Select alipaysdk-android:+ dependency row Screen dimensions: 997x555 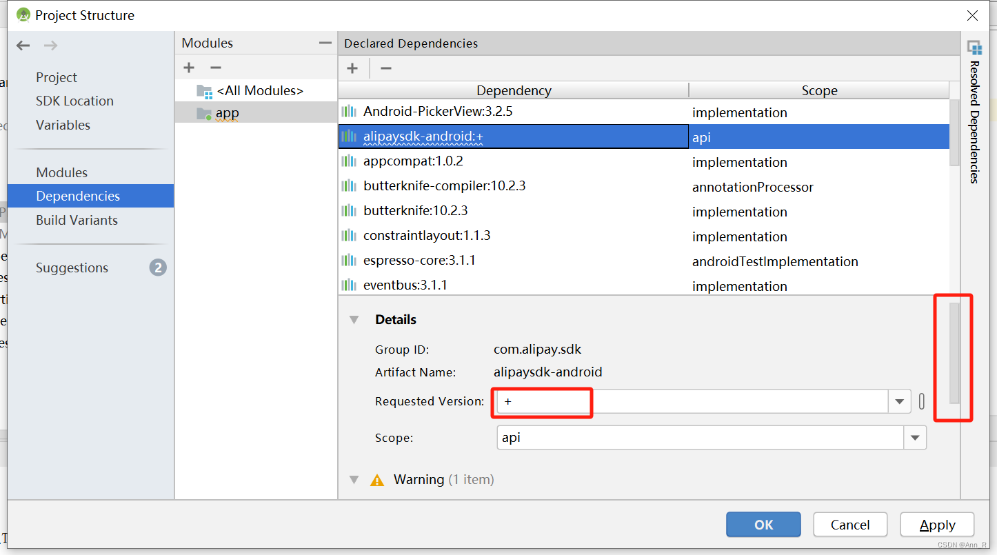click(x=644, y=137)
